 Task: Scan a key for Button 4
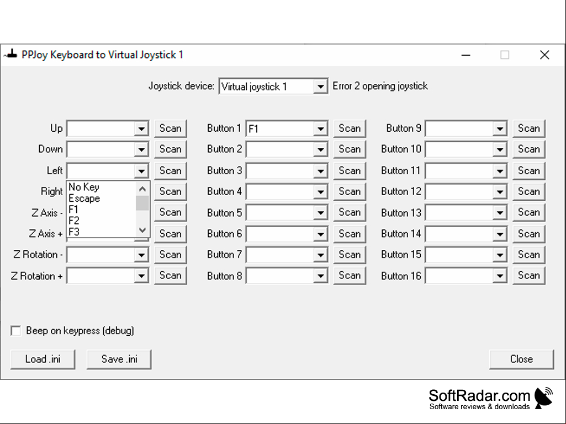point(350,191)
